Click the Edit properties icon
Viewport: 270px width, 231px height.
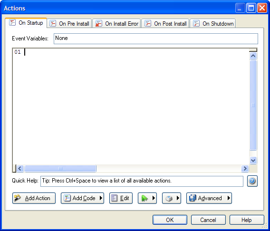[x=114, y=198]
